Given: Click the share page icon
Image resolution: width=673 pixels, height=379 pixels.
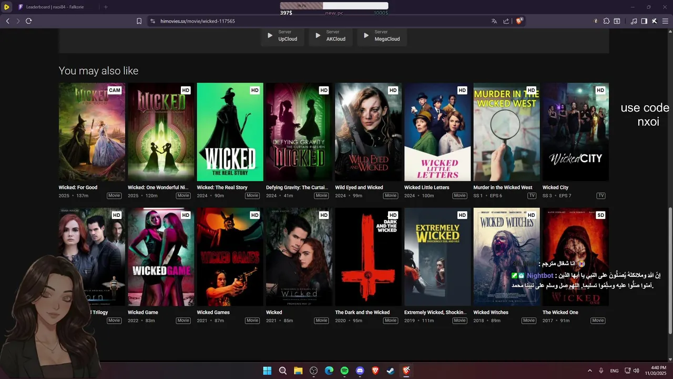Looking at the screenshot, I should [506, 21].
